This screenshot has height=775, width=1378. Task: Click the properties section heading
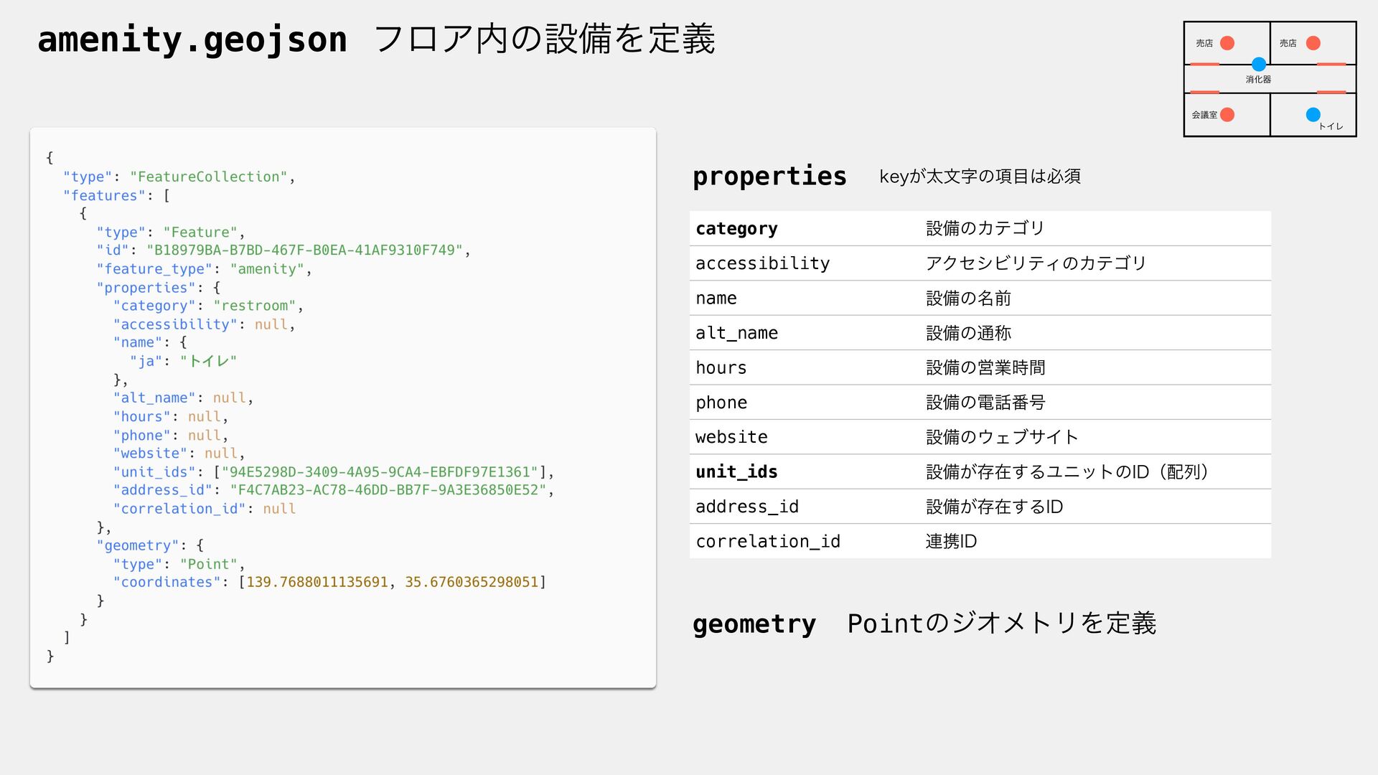click(x=769, y=176)
